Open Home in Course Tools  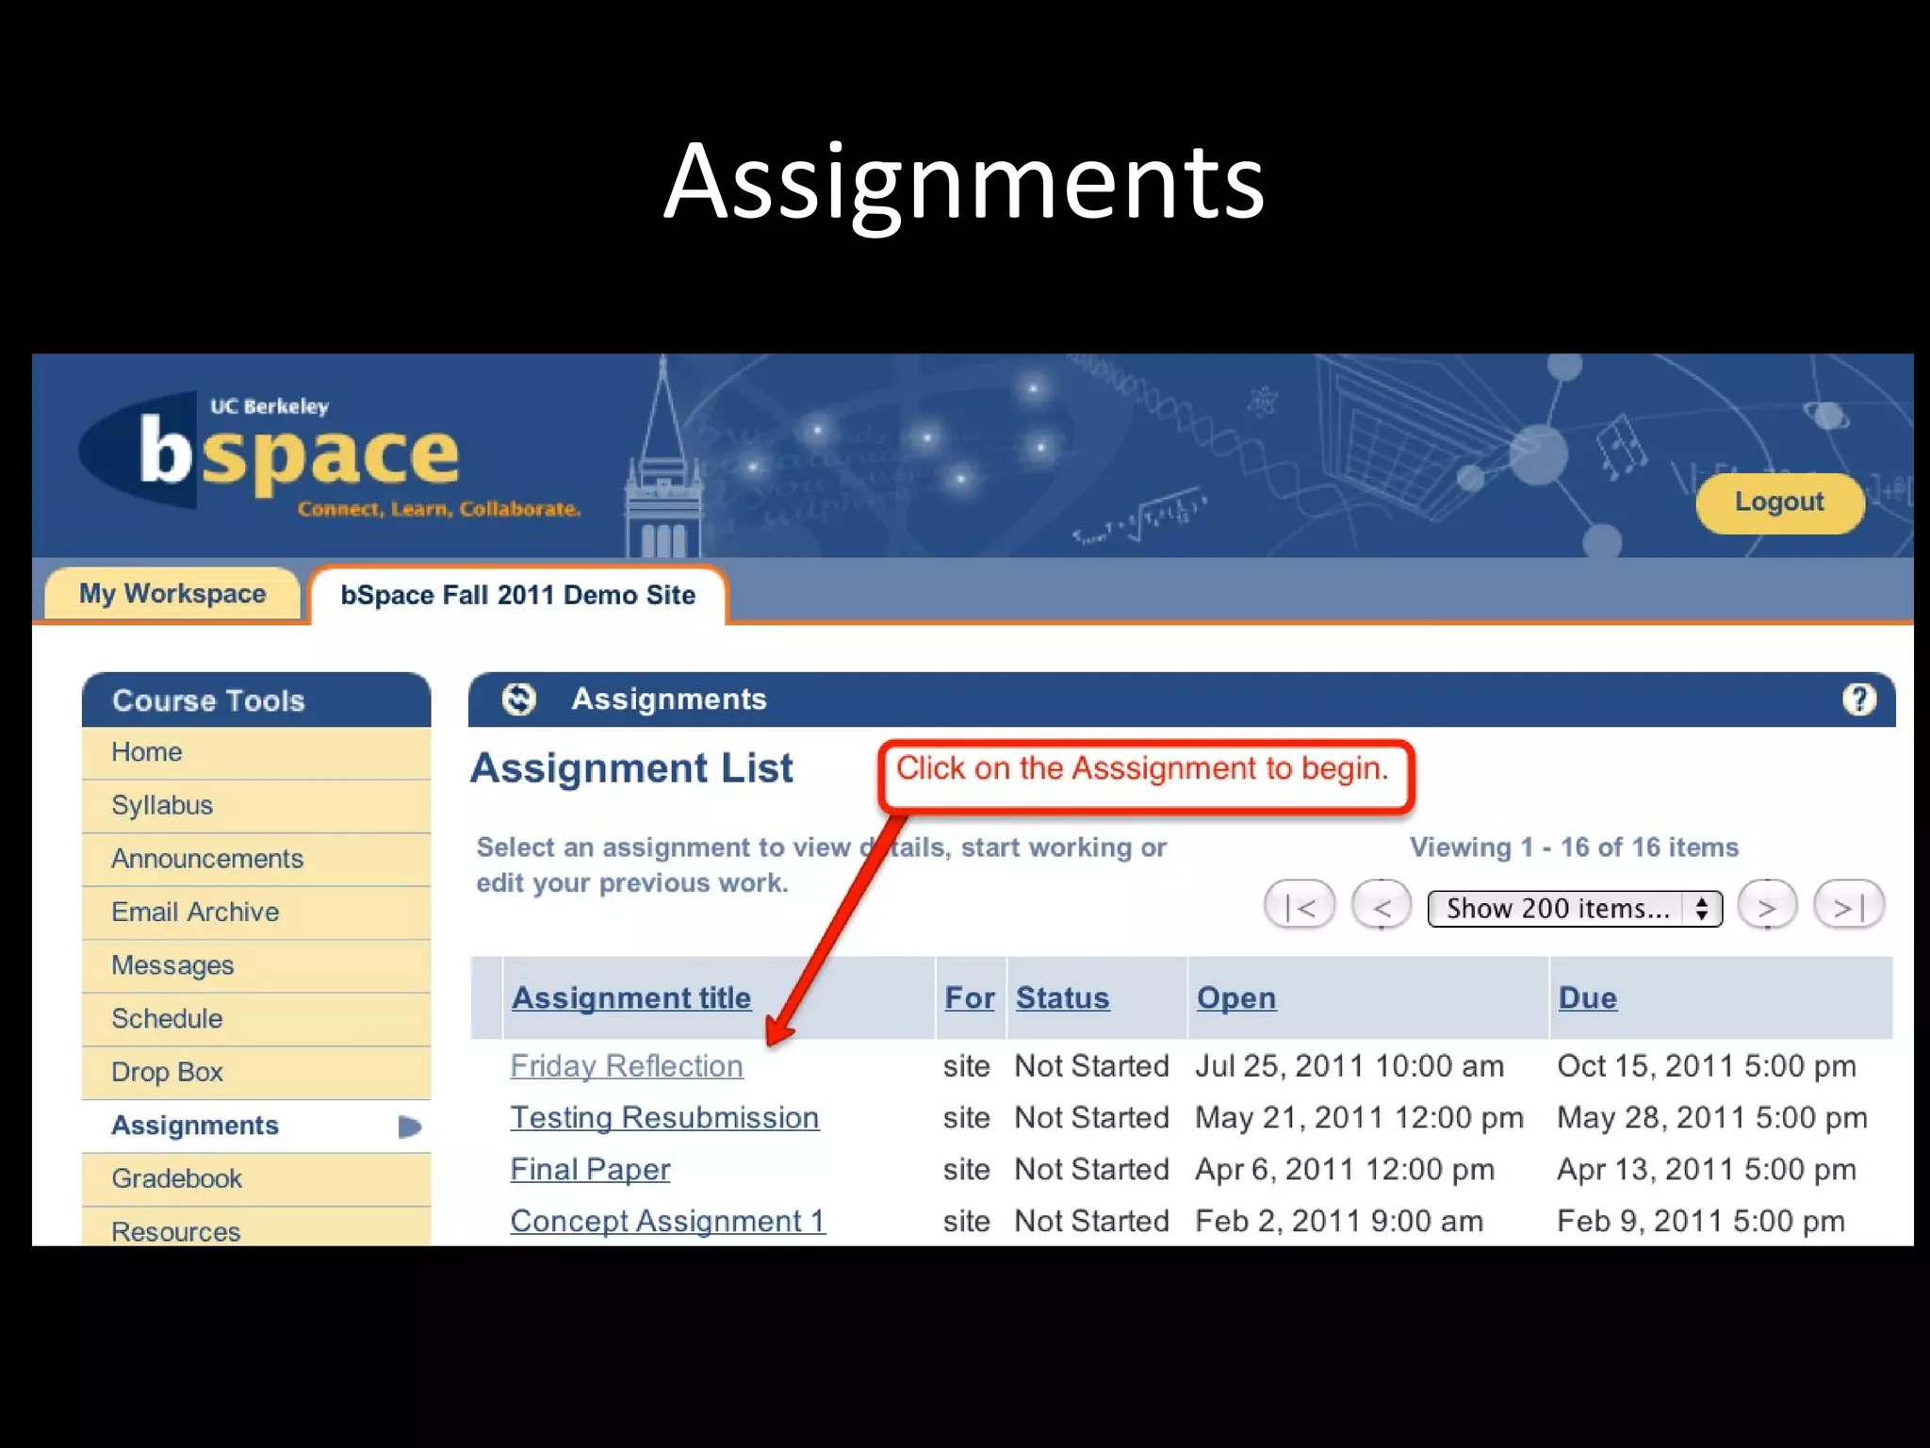[x=256, y=752]
